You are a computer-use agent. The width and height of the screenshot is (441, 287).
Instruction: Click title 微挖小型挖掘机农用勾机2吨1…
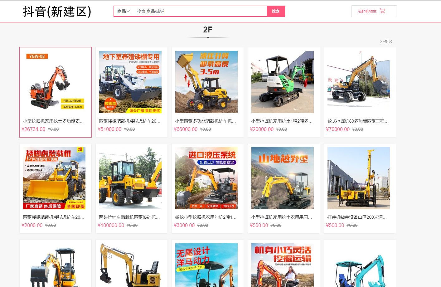point(206,217)
